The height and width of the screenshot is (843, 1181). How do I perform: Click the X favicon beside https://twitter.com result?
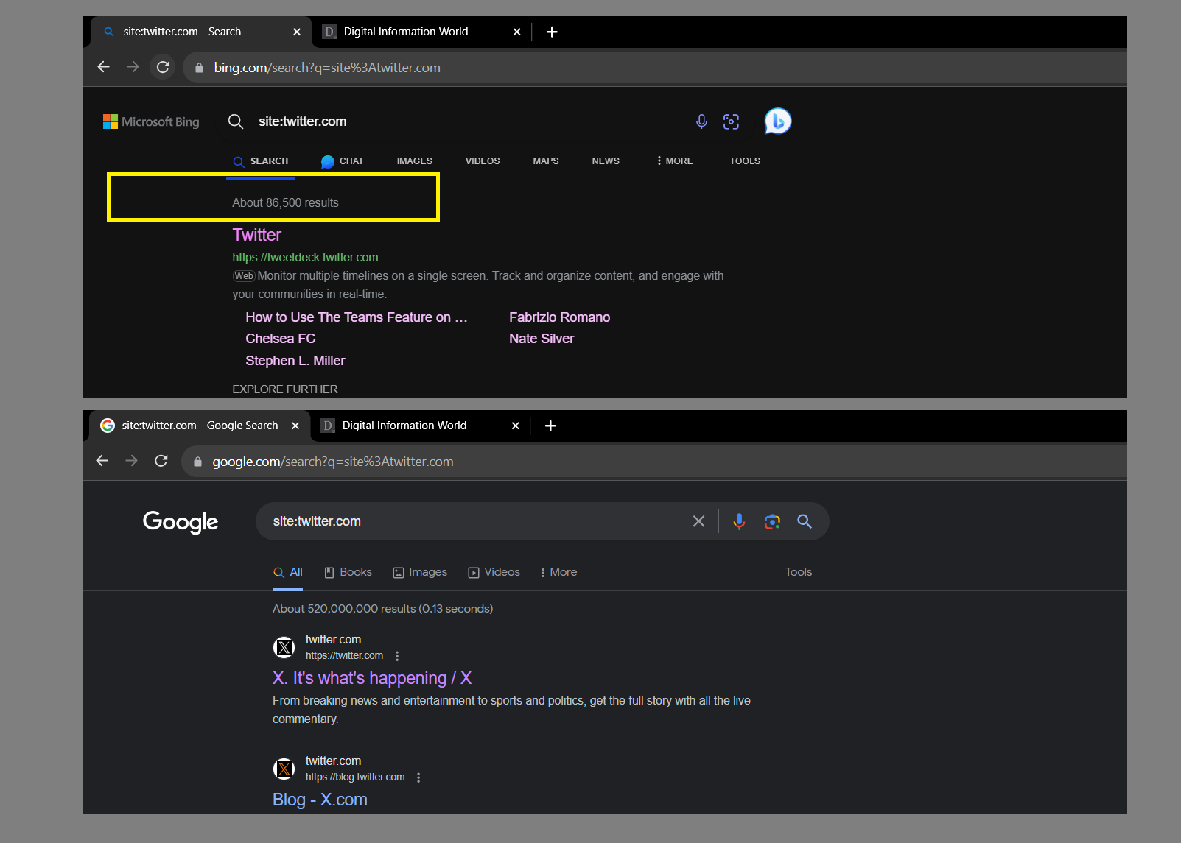[x=284, y=648]
